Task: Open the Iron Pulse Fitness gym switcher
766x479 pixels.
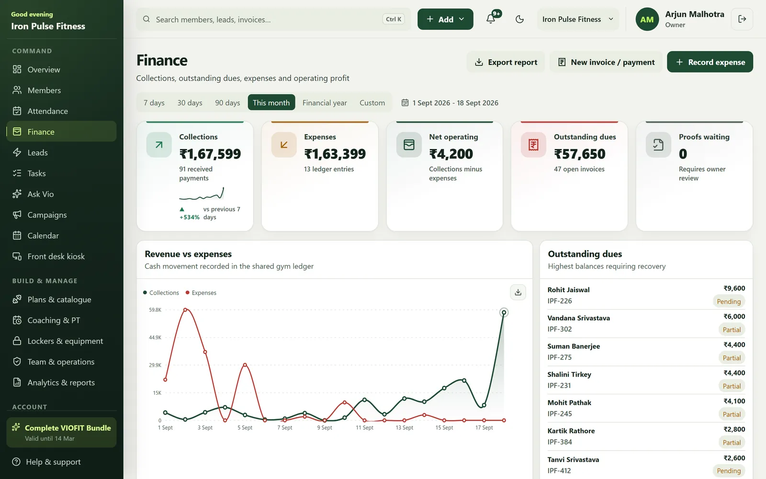Action: tap(578, 19)
